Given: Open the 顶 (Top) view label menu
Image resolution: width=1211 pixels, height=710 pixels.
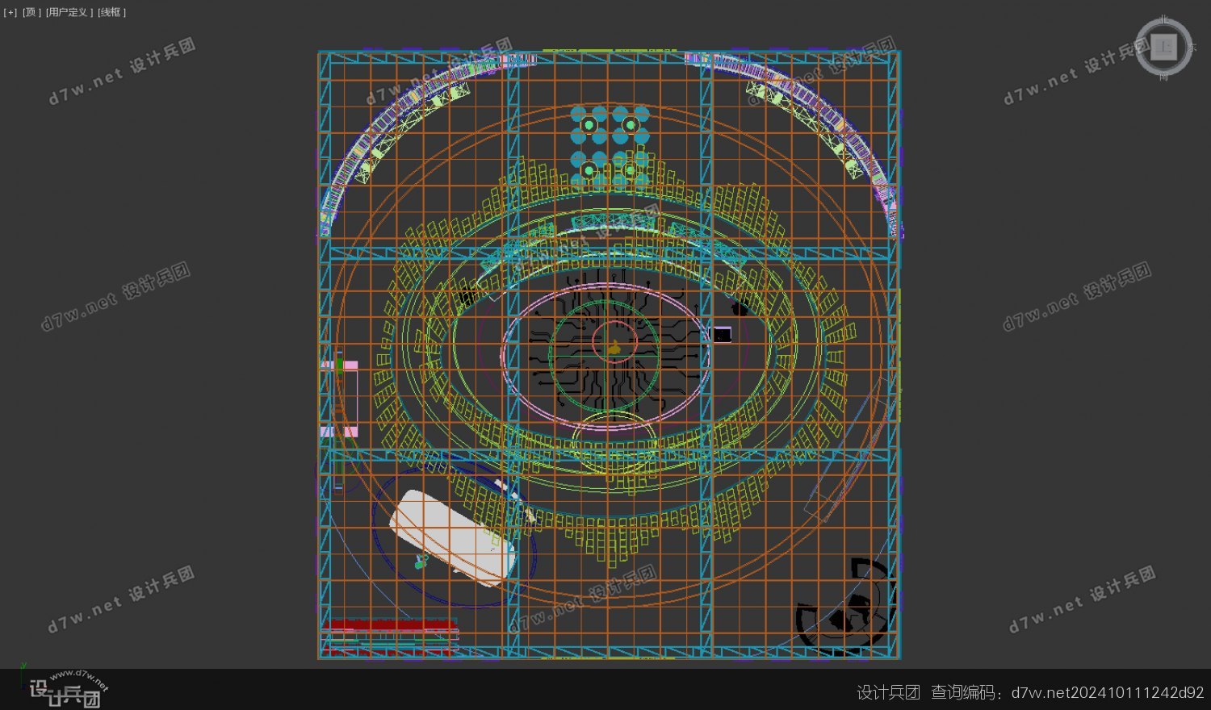Looking at the screenshot, I should tap(31, 12).
